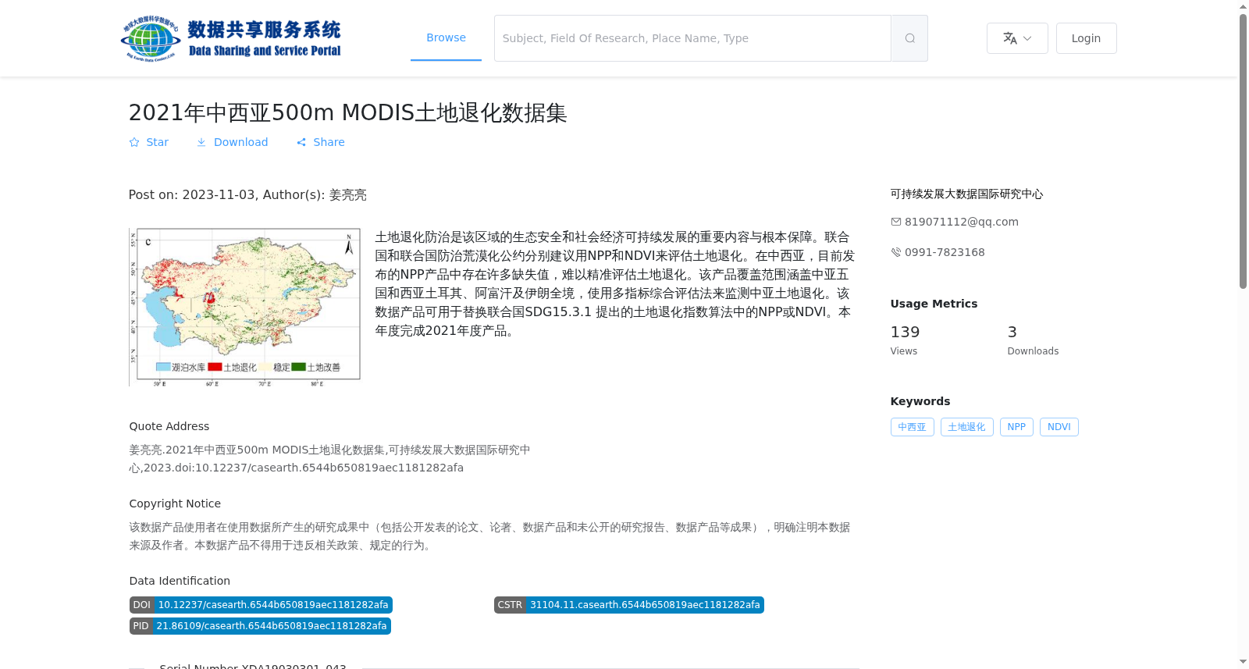Click the Keywords heading
This screenshot has height=669, width=1249.
coord(920,401)
